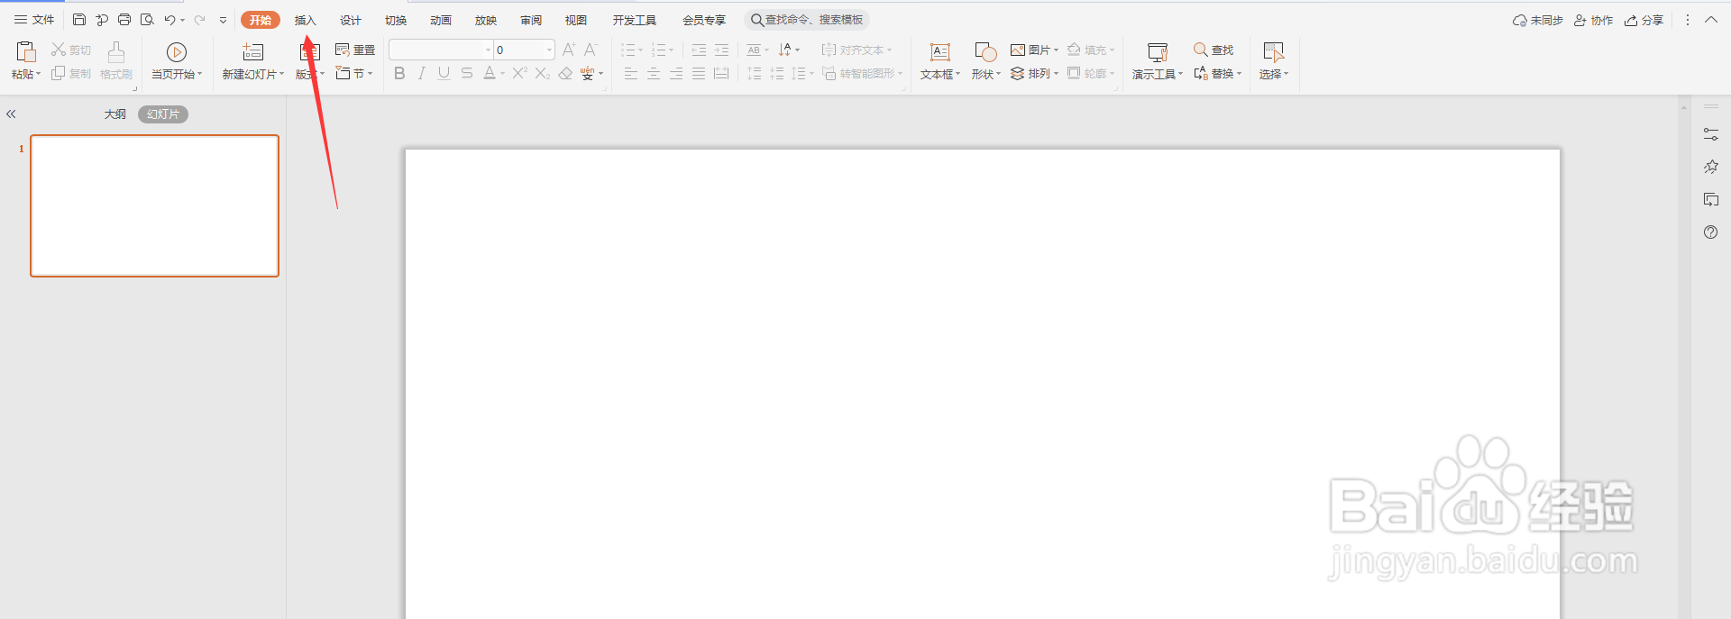Click Decrease Font Size icon

(591, 50)
